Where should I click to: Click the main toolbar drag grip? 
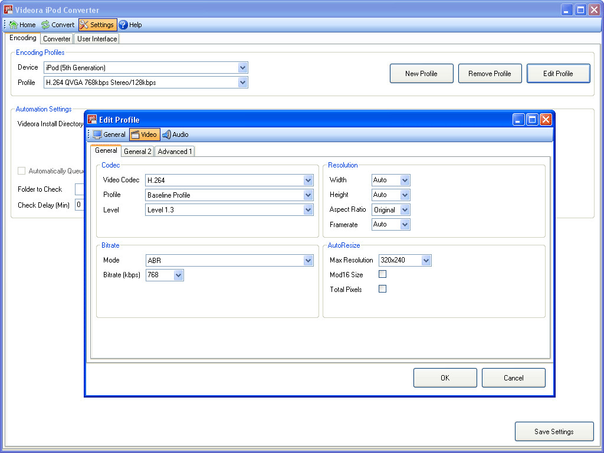(x=5, y=25)
